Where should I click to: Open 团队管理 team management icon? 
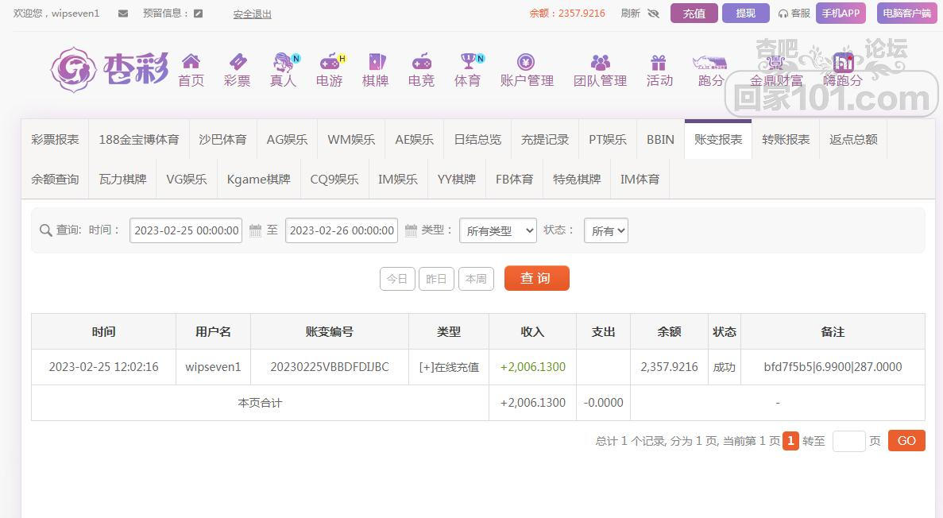coord(601,61)
